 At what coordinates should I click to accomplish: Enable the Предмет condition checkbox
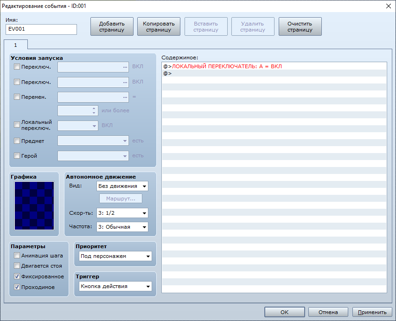[17, 141]
